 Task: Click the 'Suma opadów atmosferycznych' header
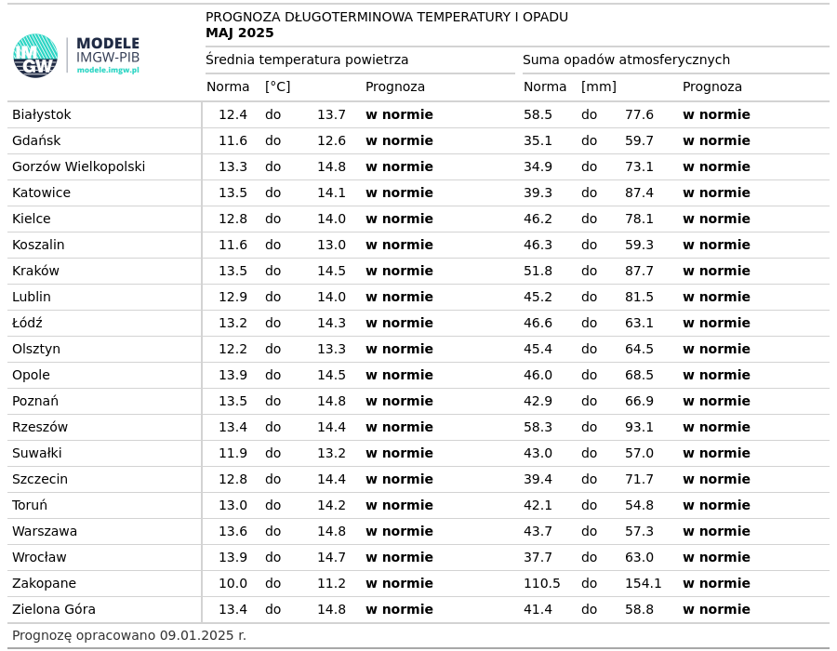[x=626, y=60]
